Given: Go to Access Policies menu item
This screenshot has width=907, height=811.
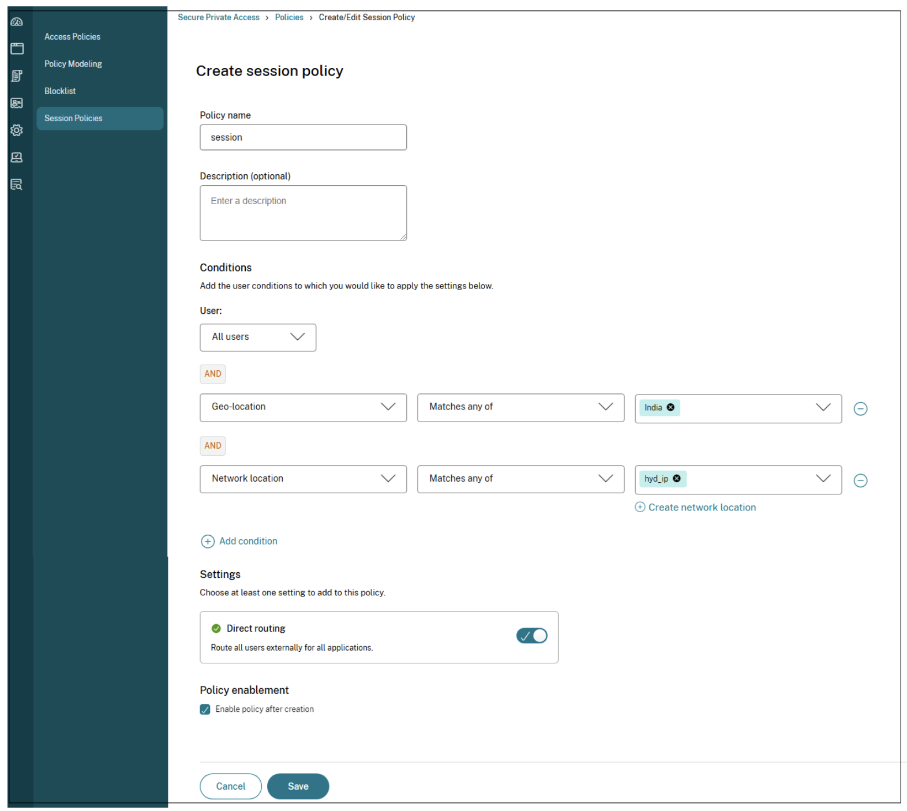Looking at the screenshot, I should point(72,37).
